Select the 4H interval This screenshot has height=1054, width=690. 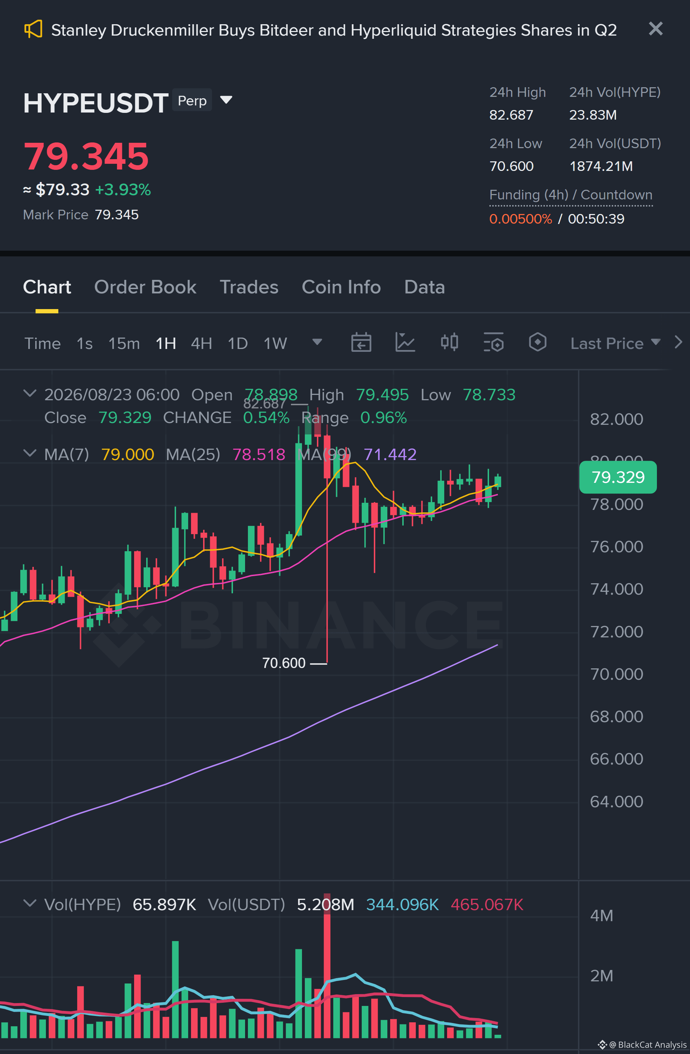tap(201, 343)
